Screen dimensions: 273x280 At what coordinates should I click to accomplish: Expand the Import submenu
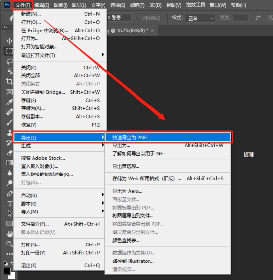click(x=60, y=211)
